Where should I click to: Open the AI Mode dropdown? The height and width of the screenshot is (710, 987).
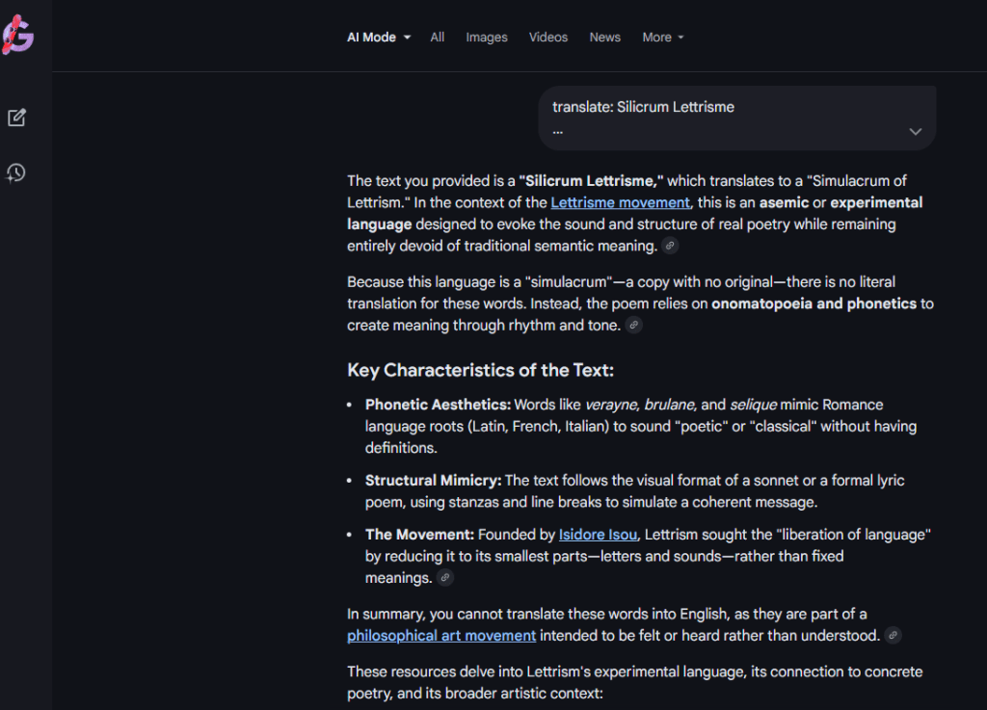click(x=379, y=38)
